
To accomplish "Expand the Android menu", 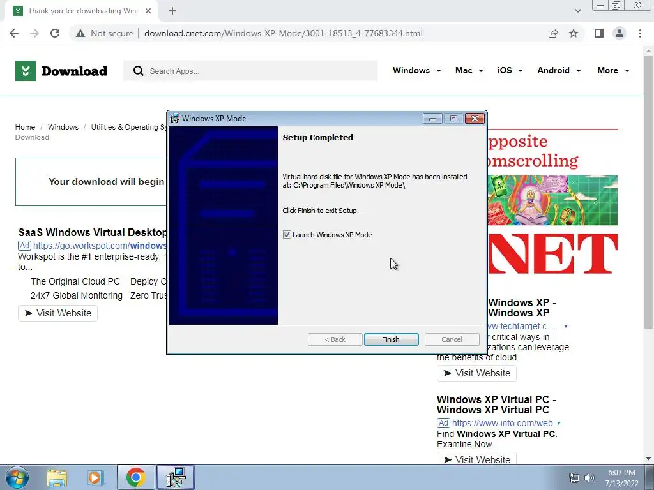I will coord(559,70).
